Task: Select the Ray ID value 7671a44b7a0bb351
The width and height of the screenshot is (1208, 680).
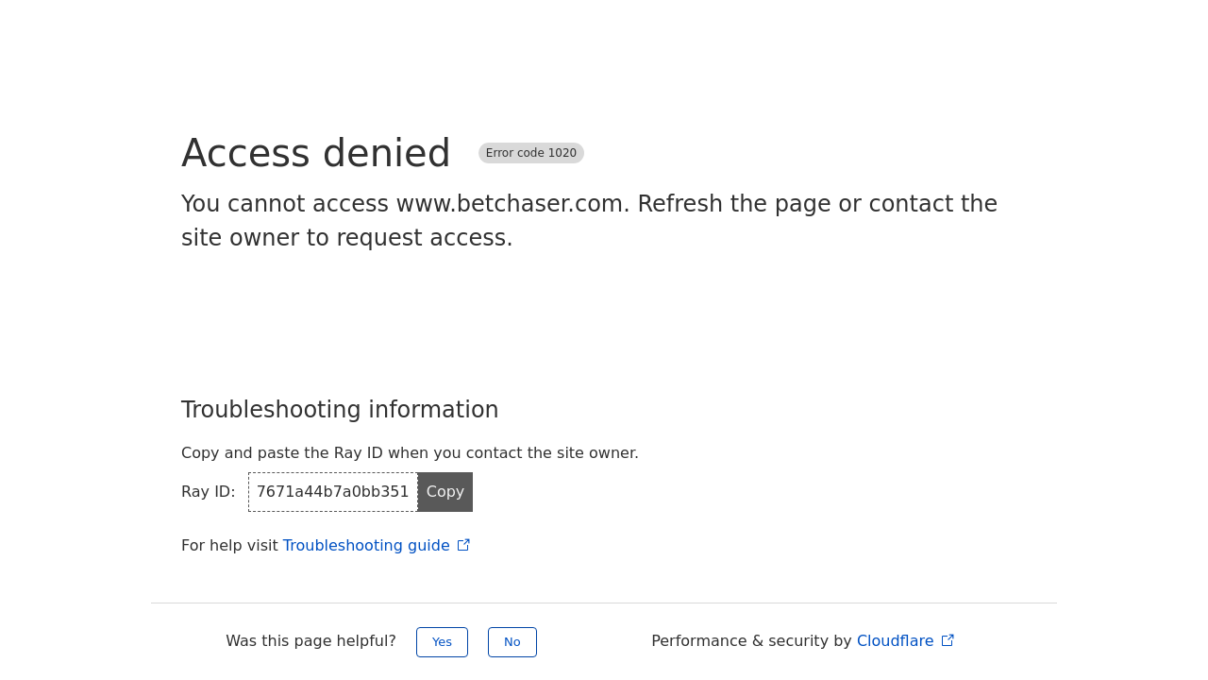Action: pyautogui.click(x=333, y=492)
